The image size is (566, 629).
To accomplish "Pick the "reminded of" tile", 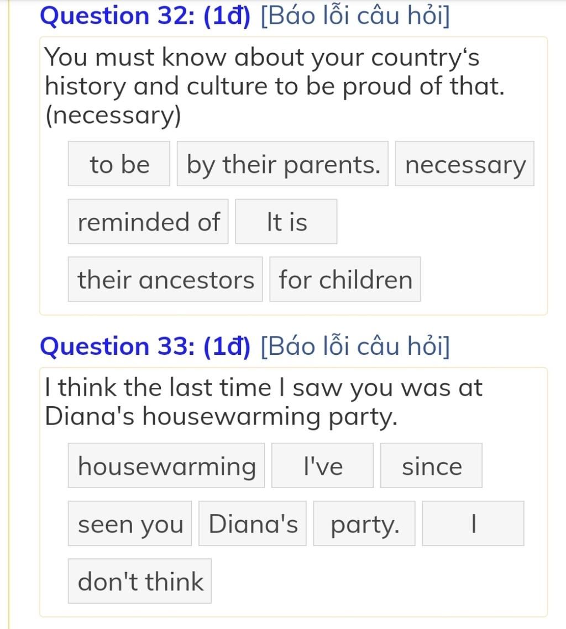I will tap(148, 222).
